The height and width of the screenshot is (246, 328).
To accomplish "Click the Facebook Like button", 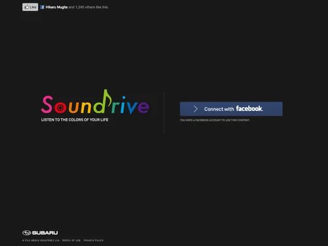I will tap(30, 7).
